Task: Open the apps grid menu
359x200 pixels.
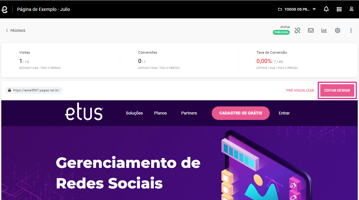Action: pos(339,9)
